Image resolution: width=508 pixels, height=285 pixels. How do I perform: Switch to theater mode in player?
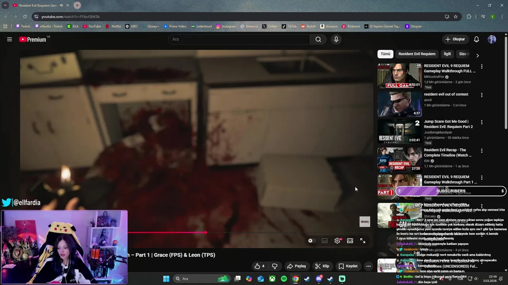[350, 241]
